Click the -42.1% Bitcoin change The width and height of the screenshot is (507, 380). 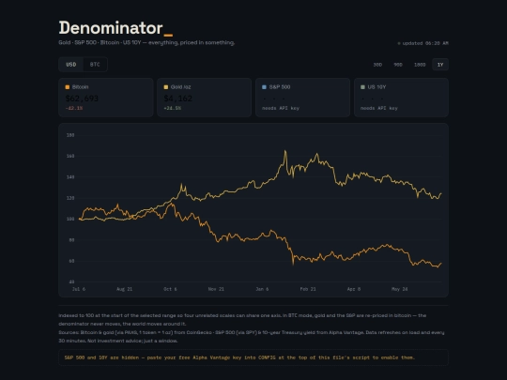pyautogui.click(x=74, y=108)
